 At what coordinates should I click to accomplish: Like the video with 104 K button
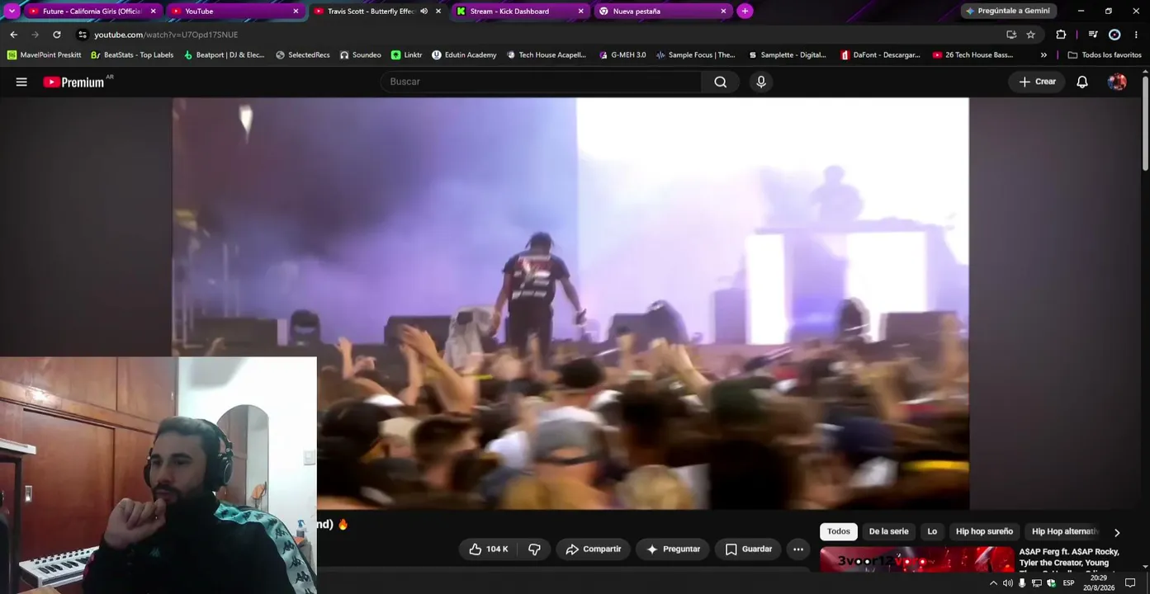(x=489, y=549)
